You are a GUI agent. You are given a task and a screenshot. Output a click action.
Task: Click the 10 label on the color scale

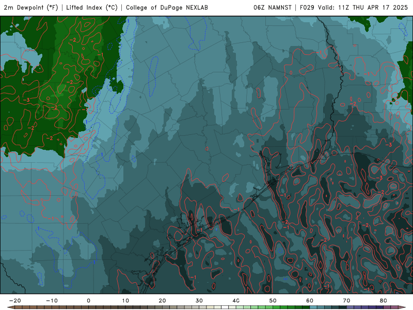coord(125,301)
